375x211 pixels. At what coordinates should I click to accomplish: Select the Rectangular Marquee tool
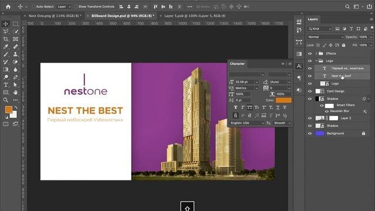pyautogui.click(x=16, y=23)
